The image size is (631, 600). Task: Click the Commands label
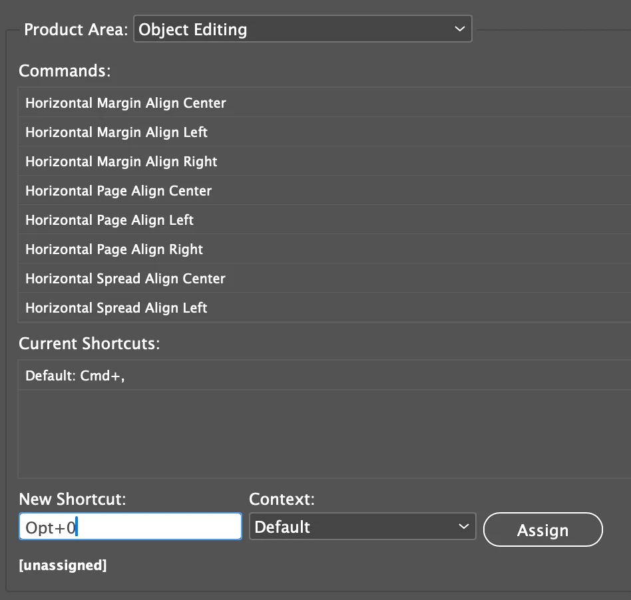(x=65, y=71)
